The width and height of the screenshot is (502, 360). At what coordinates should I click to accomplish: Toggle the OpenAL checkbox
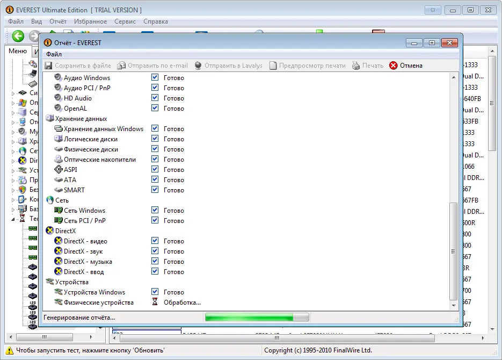pyautogui.click(x=155, y=109)
